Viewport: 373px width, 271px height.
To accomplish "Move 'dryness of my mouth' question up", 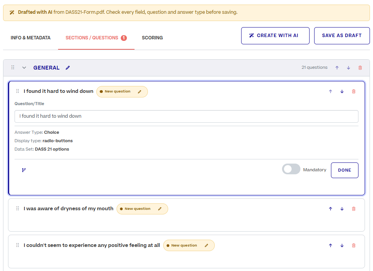I will (331, 209).
